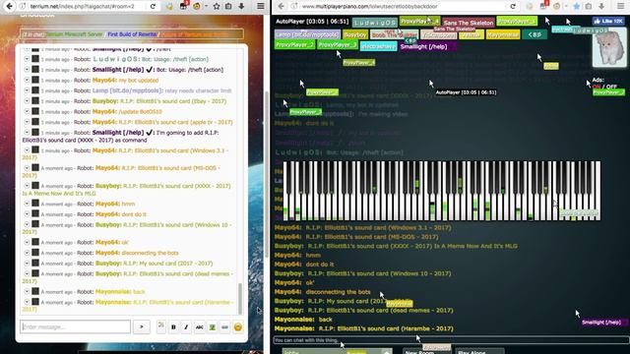630x354 pixels.
Task: Click the ProxyPlayer_2 player tag
Action: (x=294, y=45)
